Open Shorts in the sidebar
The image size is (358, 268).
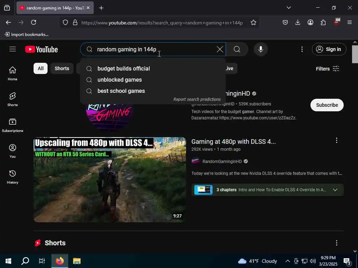[x=13, y=99]
